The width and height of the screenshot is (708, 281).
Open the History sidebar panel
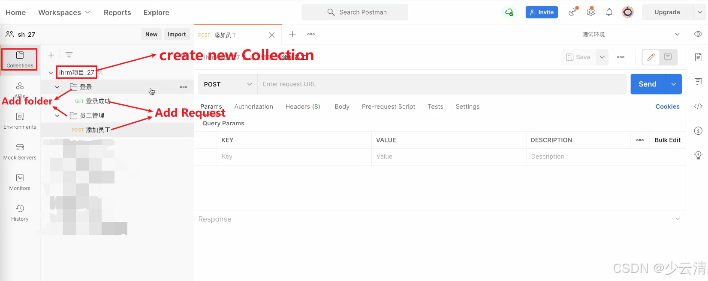click(x=20, y=213)
